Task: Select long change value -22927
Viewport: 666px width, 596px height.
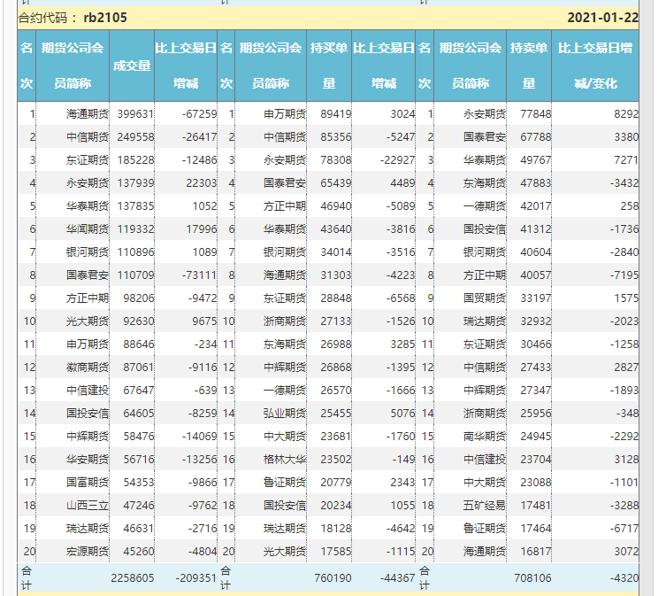Action: [x=397, y=160]
